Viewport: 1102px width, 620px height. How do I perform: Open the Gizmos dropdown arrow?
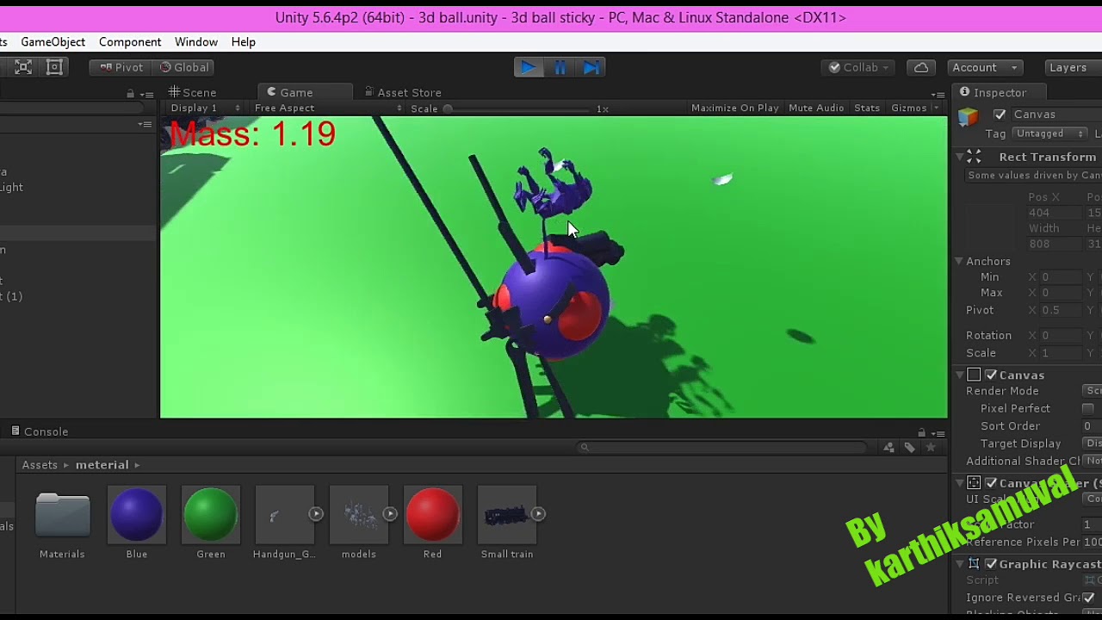coord(936,108)
